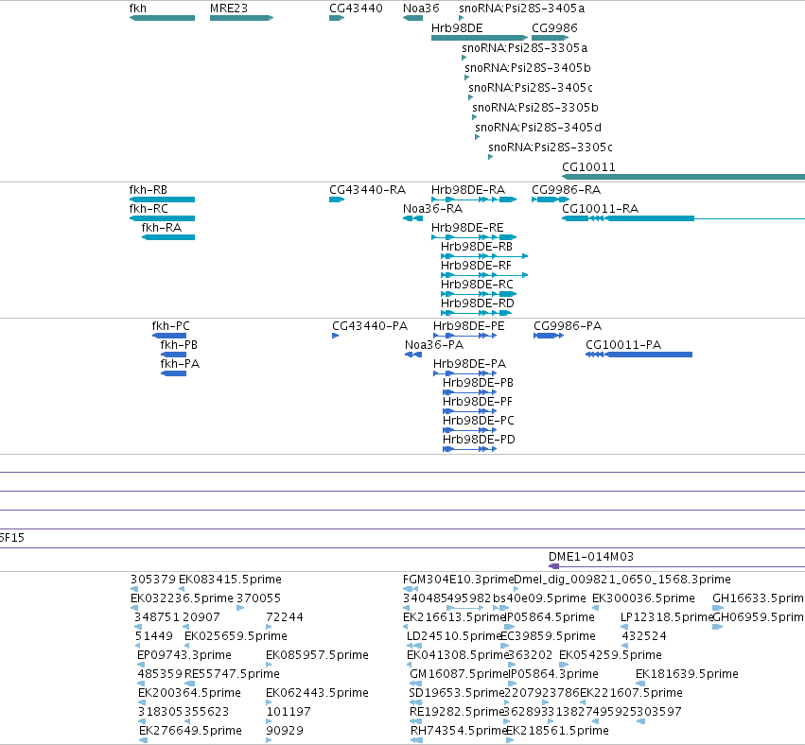The image size is (805, 745).
Task: Click the Hrb98DE-RA transcript
Action: click(474, 199)
